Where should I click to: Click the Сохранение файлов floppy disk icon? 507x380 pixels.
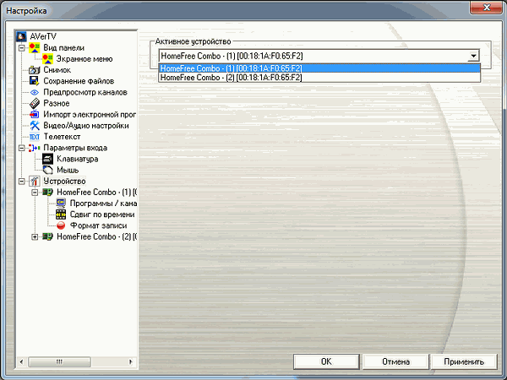(35, 81)
